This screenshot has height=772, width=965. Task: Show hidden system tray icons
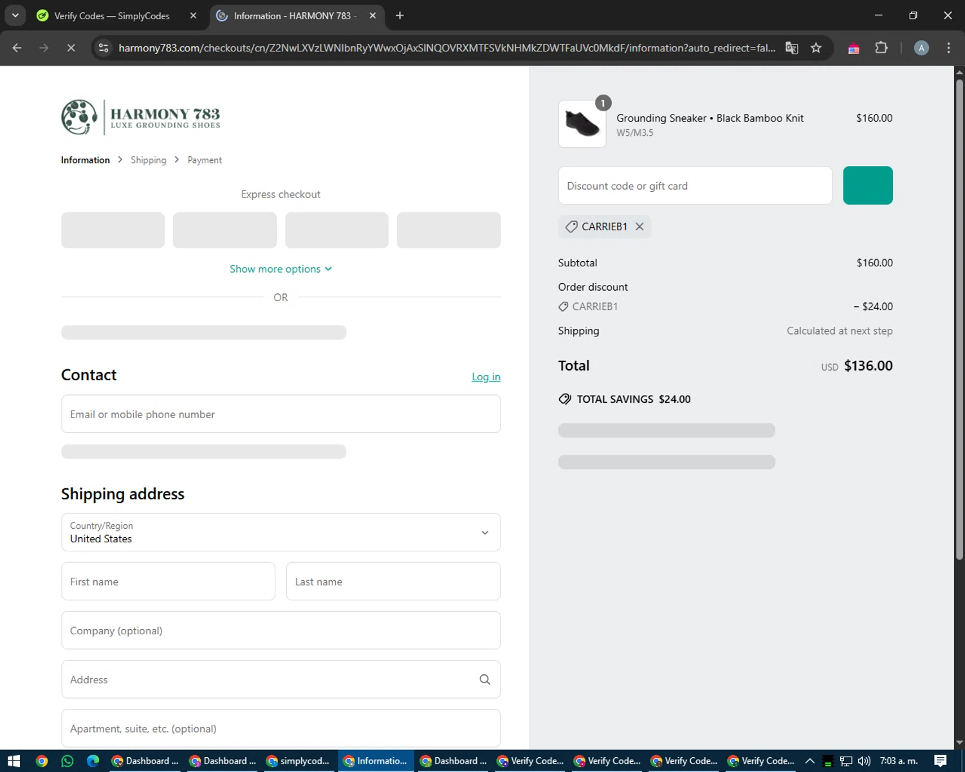(810, 761)
